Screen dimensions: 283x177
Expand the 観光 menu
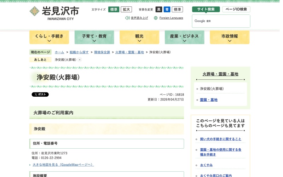(x=139, y=37)
